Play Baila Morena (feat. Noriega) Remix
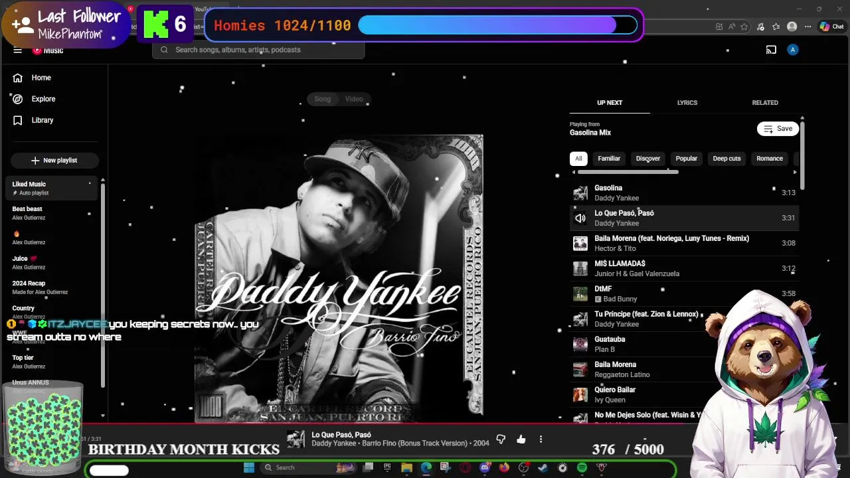Screen dimensions: 850x478 coord(684,243)
